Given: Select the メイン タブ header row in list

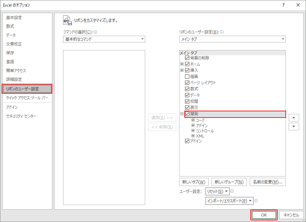Looking at the screenshot, I should point(232,53).
